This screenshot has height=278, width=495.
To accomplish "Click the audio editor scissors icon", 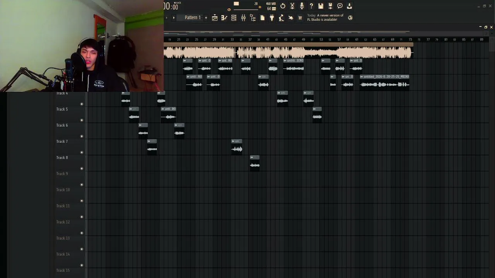I will (x=292, y=6).
